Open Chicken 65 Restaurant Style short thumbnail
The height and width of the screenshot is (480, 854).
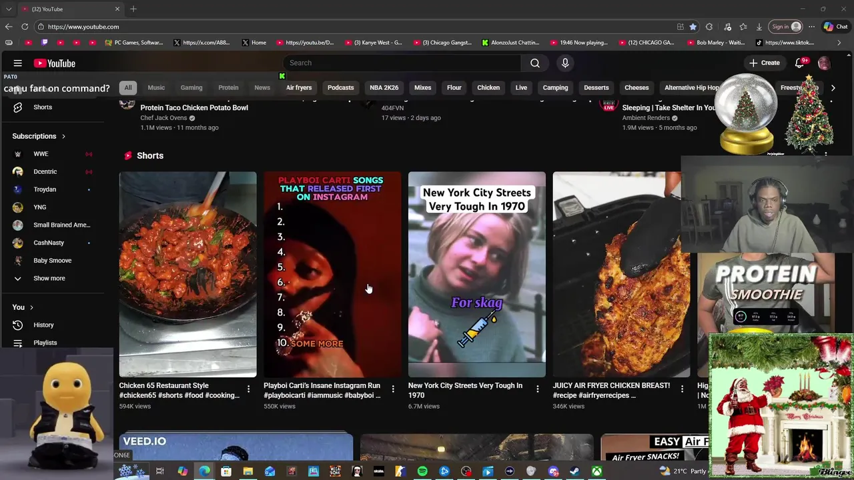pyautogui.click(x=187, y=275)
